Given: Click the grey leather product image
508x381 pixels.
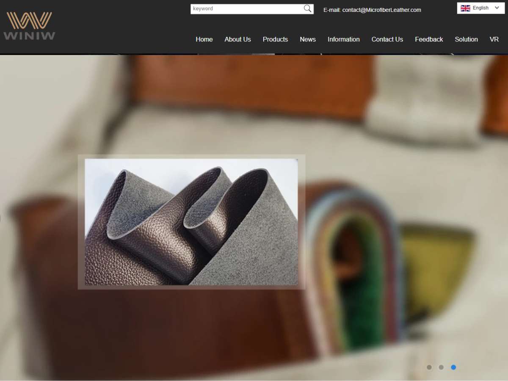Looking at the screenshot, I should (x=191, y=222).
